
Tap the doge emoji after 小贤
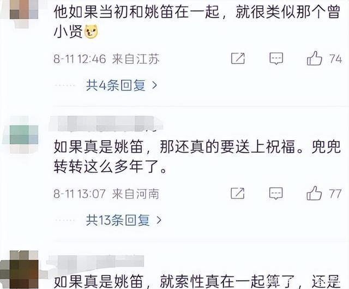(x=91, y=32)
